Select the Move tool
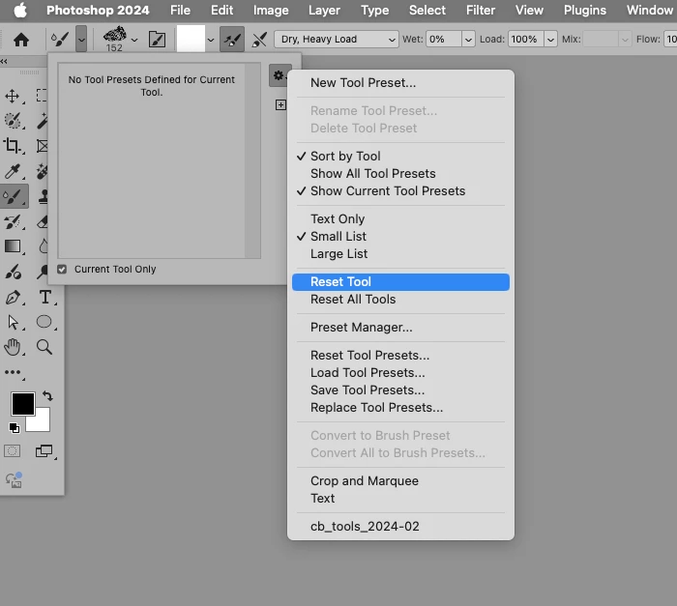Viewport: 677px width, 606px height. pos(12,96)
